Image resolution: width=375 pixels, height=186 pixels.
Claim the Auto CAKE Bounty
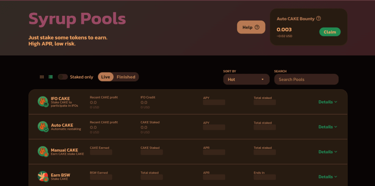coord(330,32)
